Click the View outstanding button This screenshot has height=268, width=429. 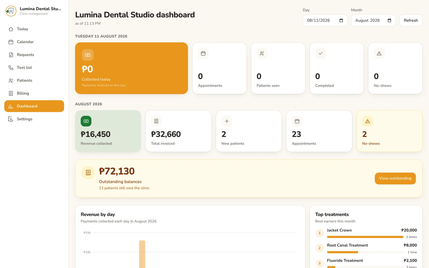(x=395, y=178)
